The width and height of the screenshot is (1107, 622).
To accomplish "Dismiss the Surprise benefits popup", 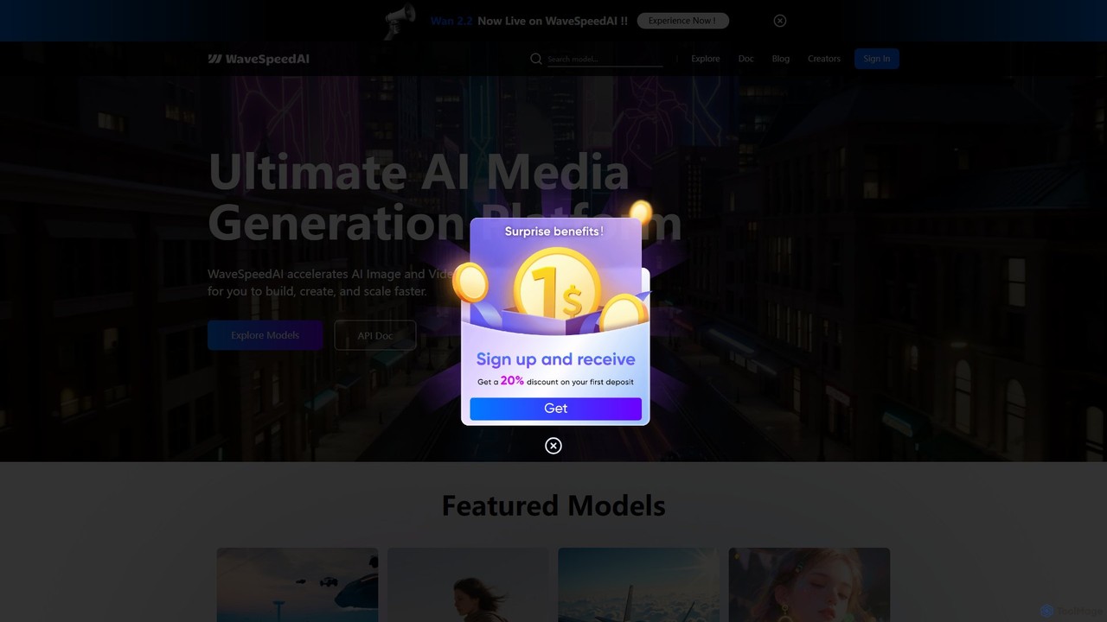I will [553, 446].
